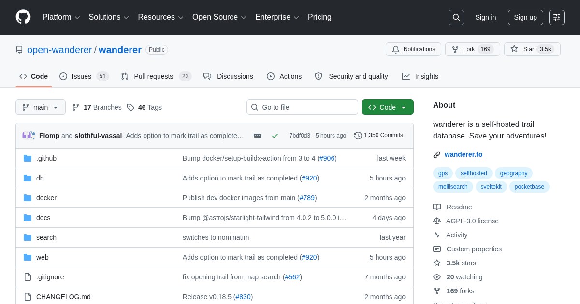
Task: Click the .gitignore file icon
Action: coord(28,277)
